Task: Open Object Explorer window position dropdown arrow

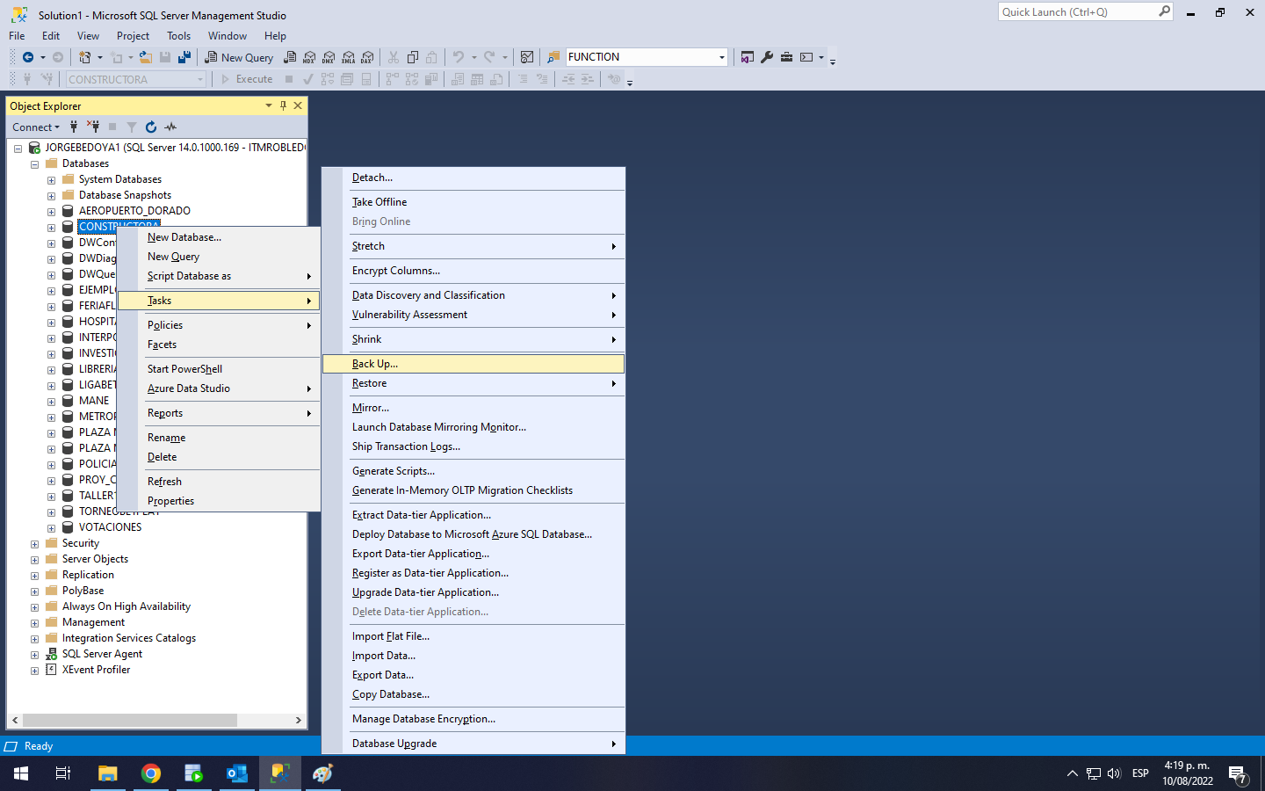Action: coord(269,105)
